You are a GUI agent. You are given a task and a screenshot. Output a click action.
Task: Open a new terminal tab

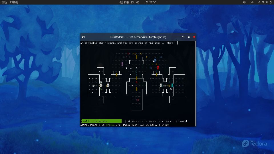(83, 37)
